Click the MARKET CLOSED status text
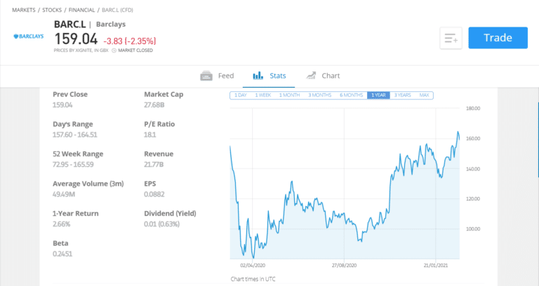This screenshot has height=286, width=539. coord(135,50)
